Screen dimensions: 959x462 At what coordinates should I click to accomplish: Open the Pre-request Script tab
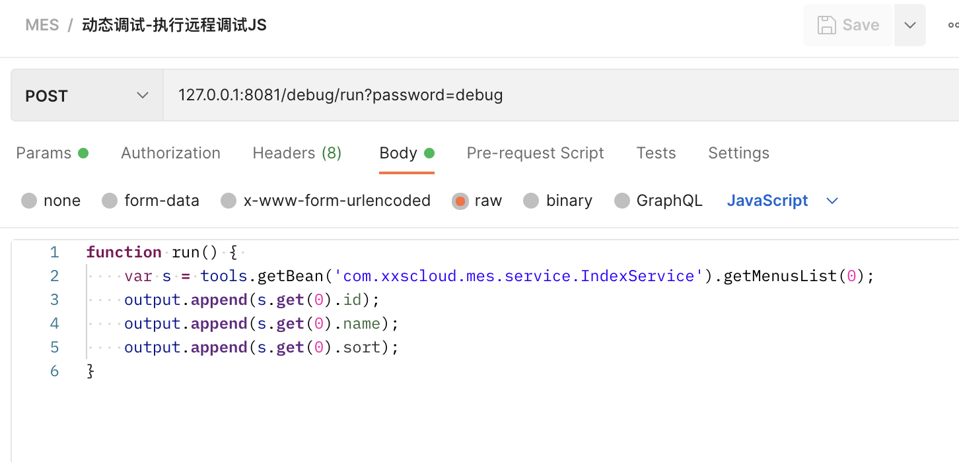point(535,153)
